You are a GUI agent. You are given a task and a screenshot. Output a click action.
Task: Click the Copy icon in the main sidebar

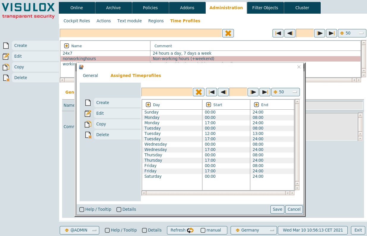[6, 67]
